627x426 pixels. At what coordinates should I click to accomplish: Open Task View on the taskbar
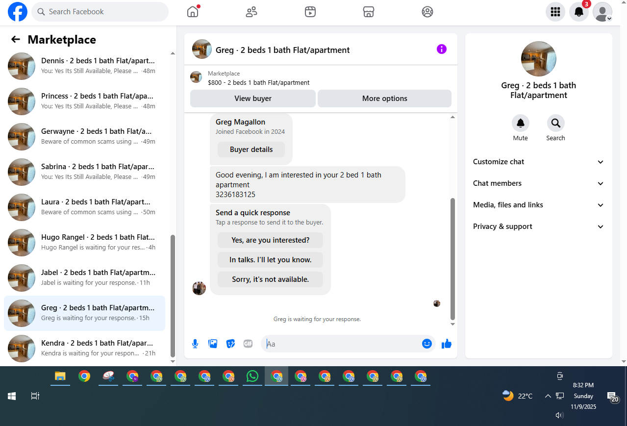[35, 396]
